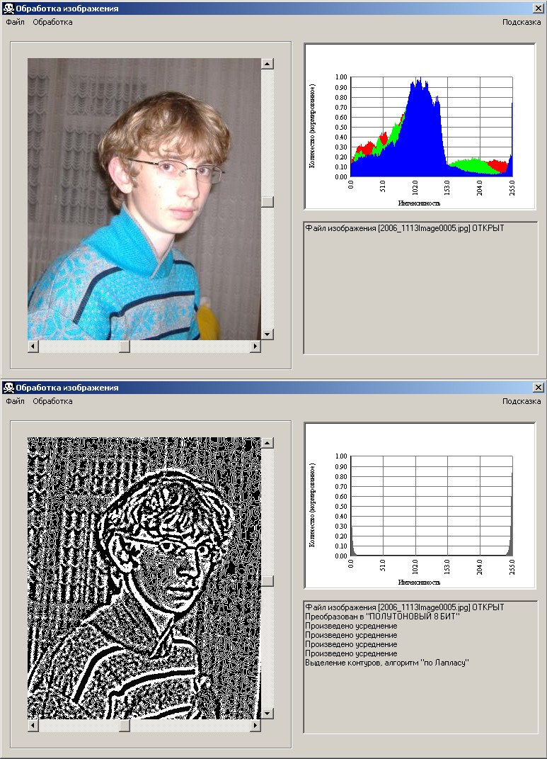Click bottom window title 'Обработка изображения'
This screenshot has width=547, height=759.
click(67, 387)
